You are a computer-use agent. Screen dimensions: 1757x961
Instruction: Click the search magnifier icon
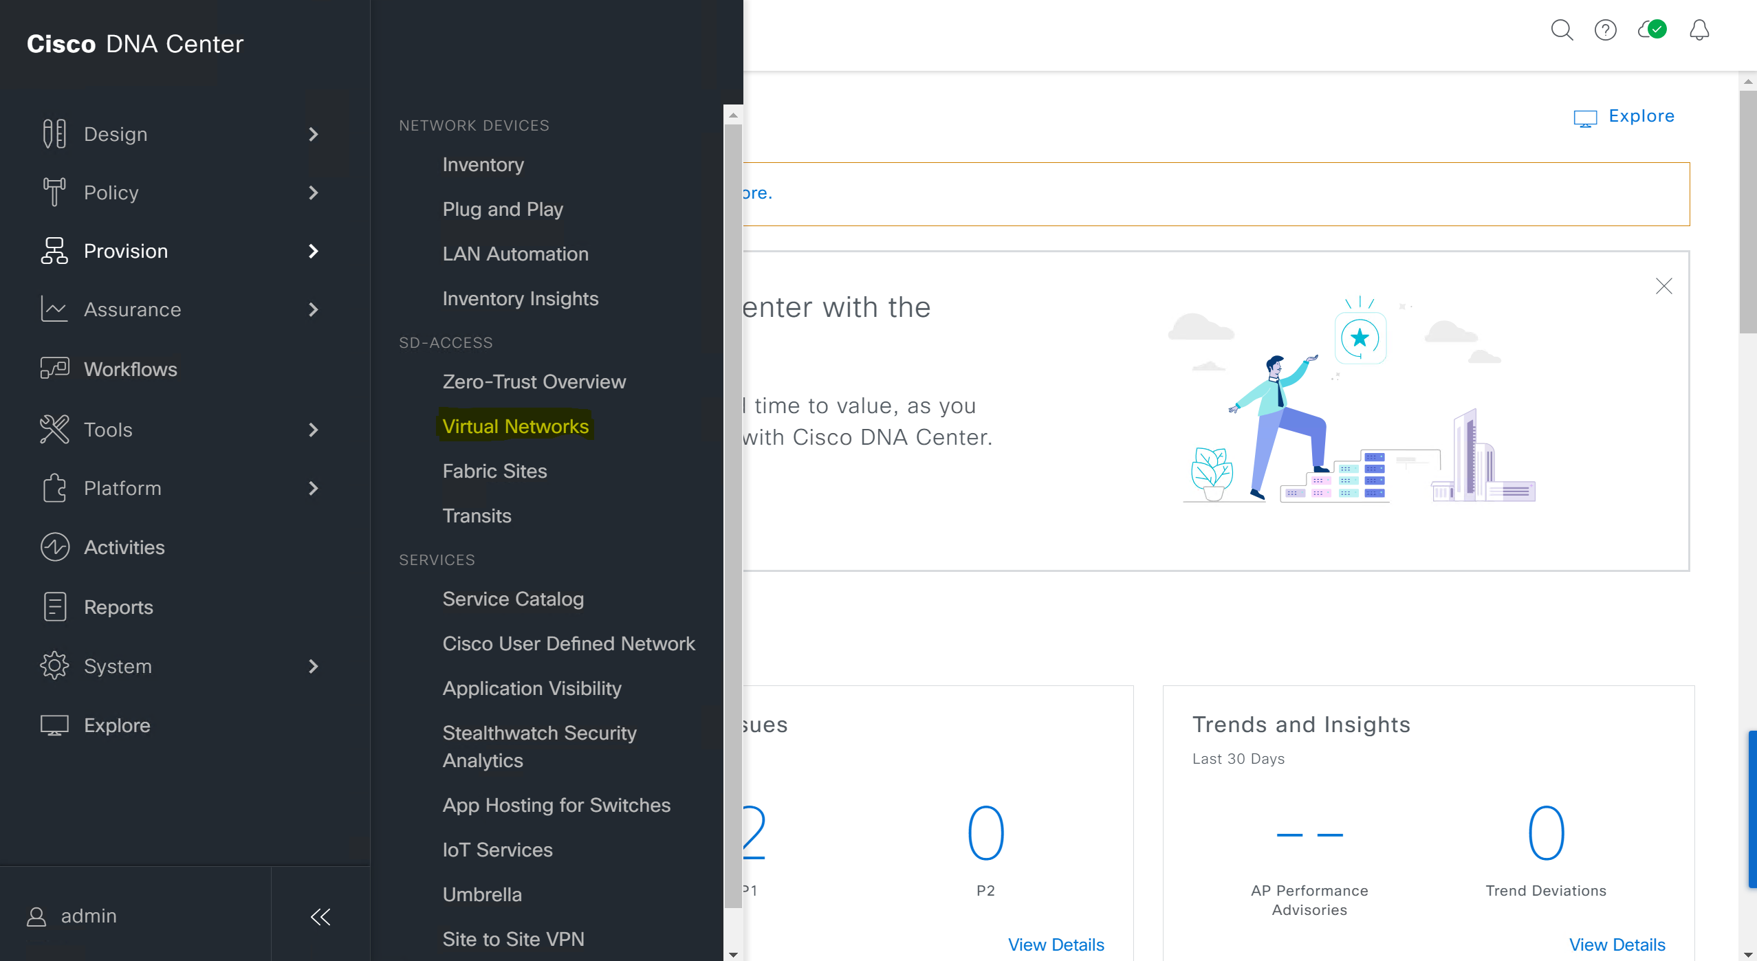coord(1562,30)
